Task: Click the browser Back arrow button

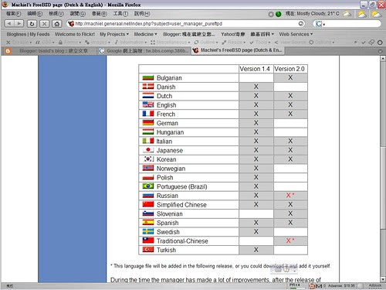Action: pyautogui.click(x=9, y=24)
